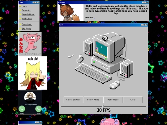Image resolution: width=167 pixels, height=125 pixels.
Task: Maximize the Input window
Action: point(144,25)
